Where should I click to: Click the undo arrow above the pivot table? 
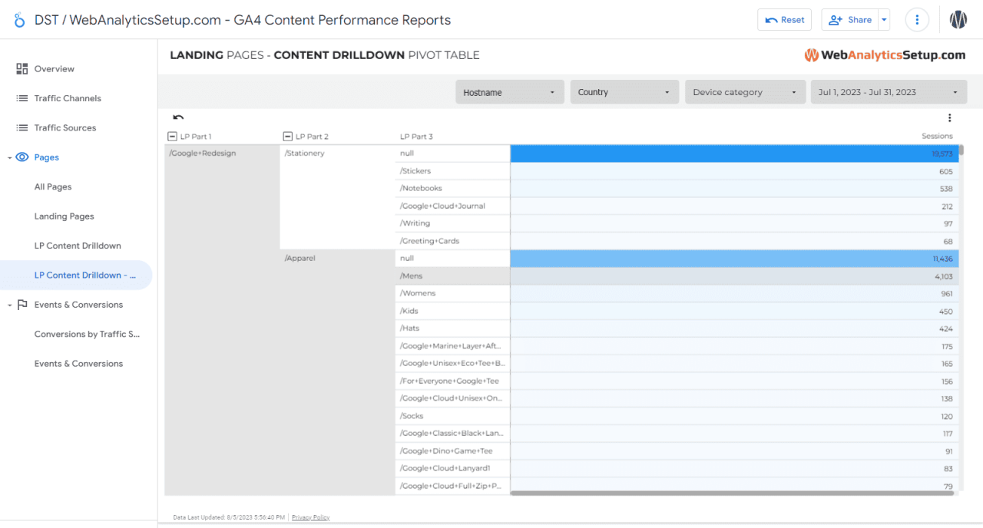(x=178, y=117)
